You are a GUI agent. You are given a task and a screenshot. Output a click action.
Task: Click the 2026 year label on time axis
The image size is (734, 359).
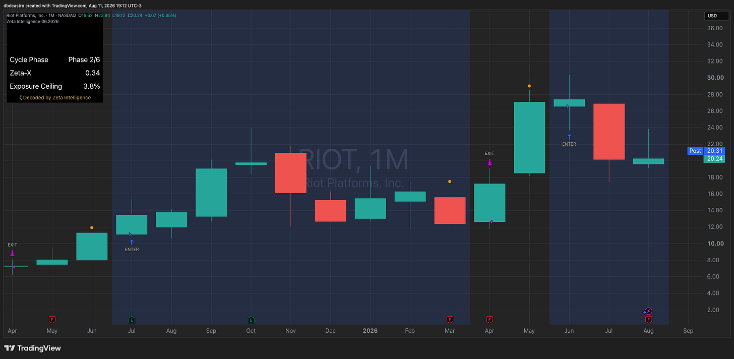click(x=370, y=331)
